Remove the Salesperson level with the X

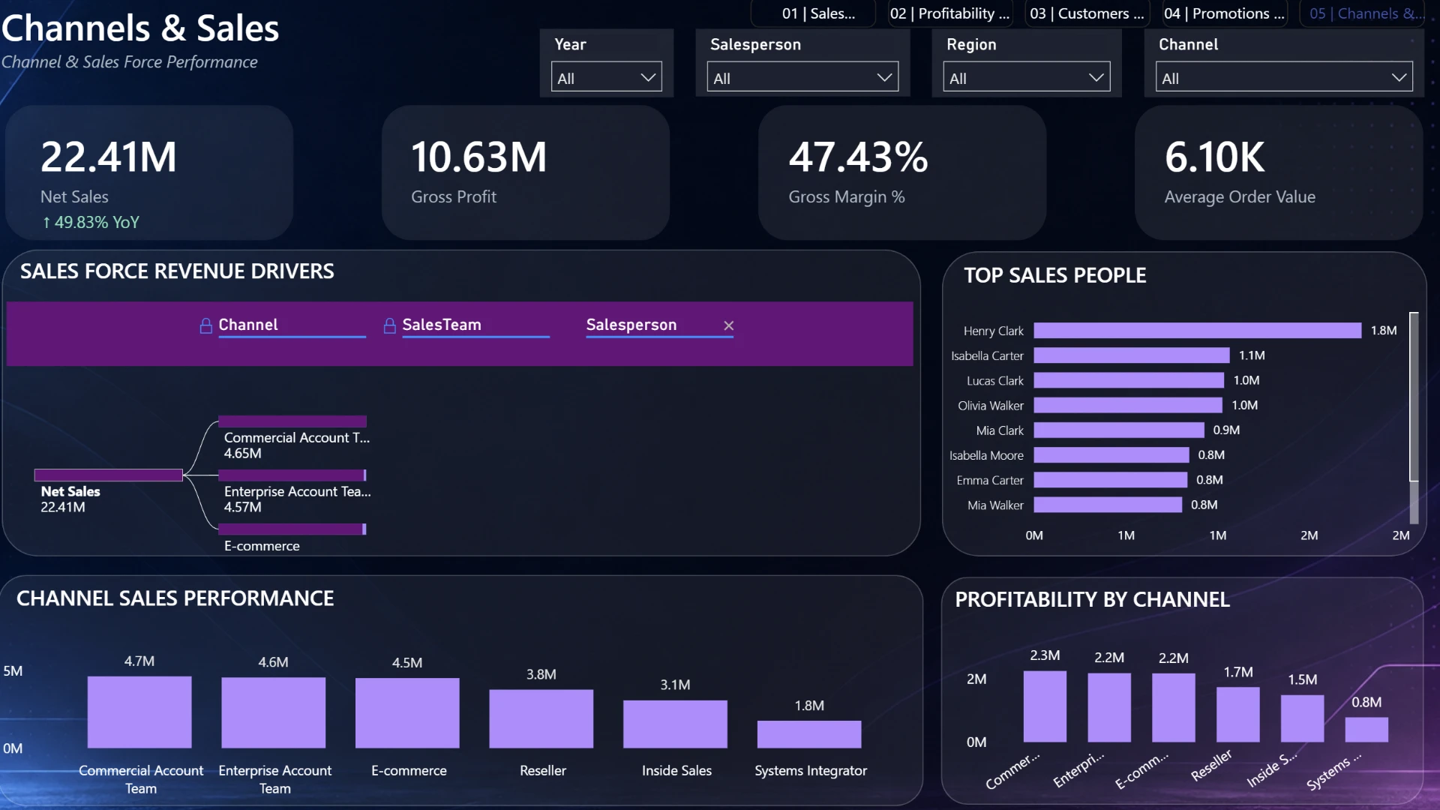coord(728,325)
